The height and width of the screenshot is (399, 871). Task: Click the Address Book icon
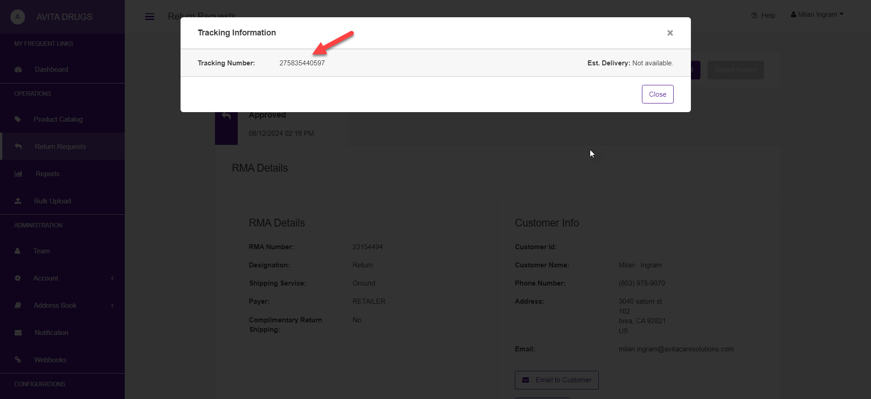coord(18,305)
